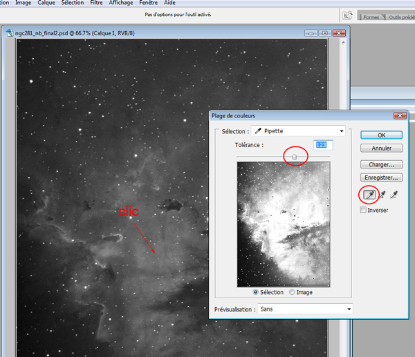Click the Charger... button
The image size is (415, 357).
pyautogui.click(x=381, y=164)
